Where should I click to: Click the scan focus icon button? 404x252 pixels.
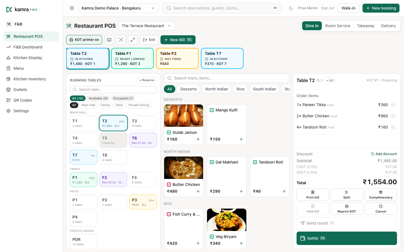point(121,40)
